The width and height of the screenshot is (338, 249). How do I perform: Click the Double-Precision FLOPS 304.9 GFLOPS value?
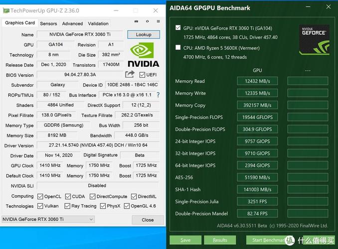point(257,129)
